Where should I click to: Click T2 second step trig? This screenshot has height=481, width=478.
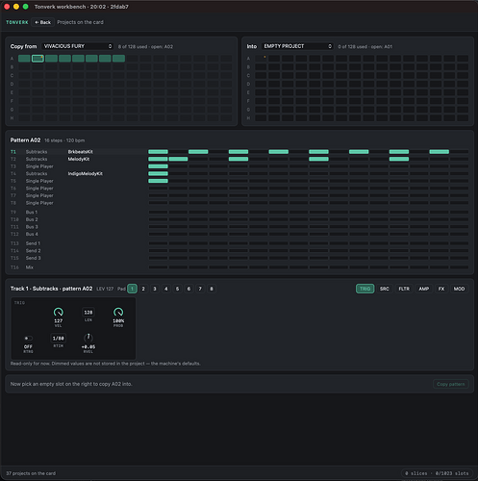178,159
